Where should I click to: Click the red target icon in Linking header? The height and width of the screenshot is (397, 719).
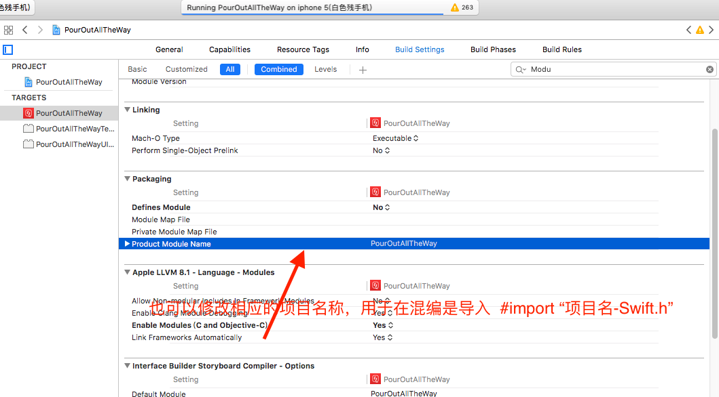(x=375, y=123)
